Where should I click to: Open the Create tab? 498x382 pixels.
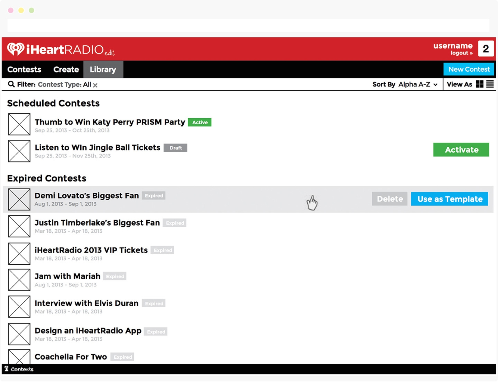pos(66,69)
